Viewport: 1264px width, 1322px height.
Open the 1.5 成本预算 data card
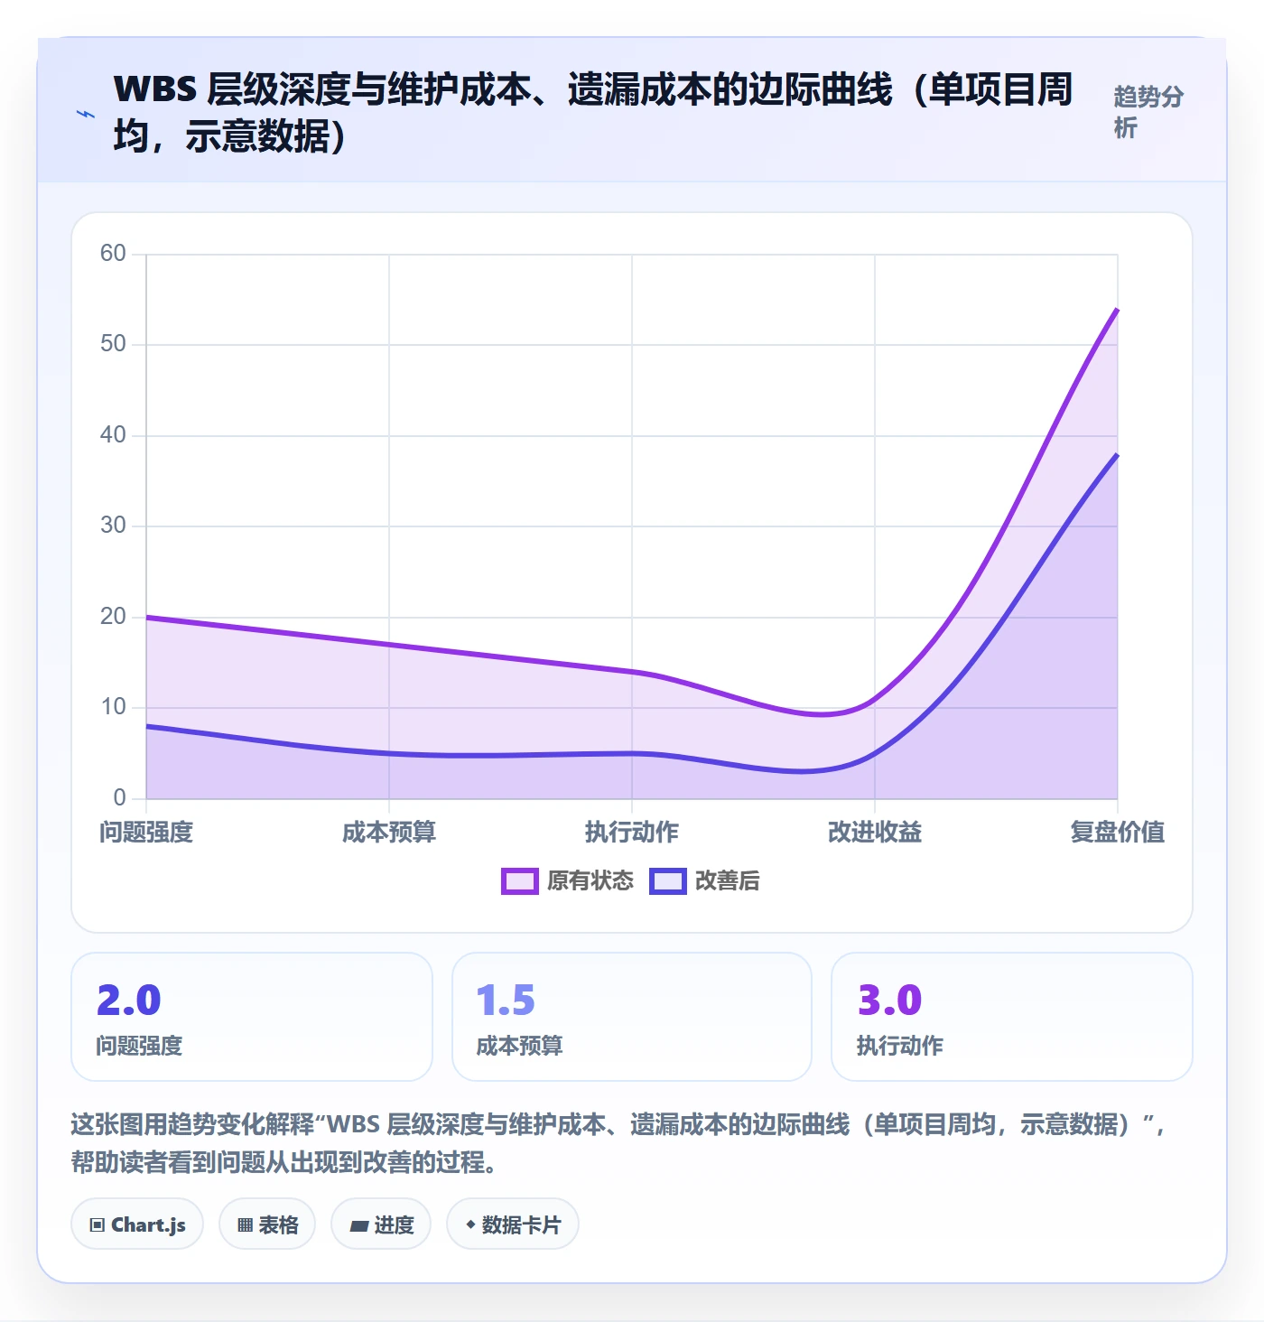coord(632,1017)
